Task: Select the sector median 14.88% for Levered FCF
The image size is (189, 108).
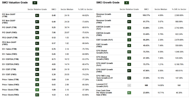Action: [161, 85]
